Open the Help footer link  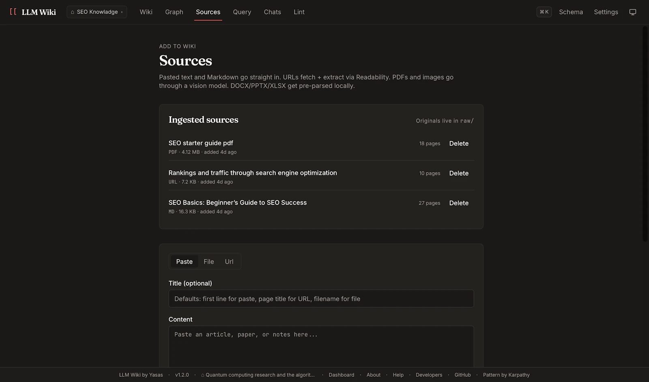click(398, 375)
